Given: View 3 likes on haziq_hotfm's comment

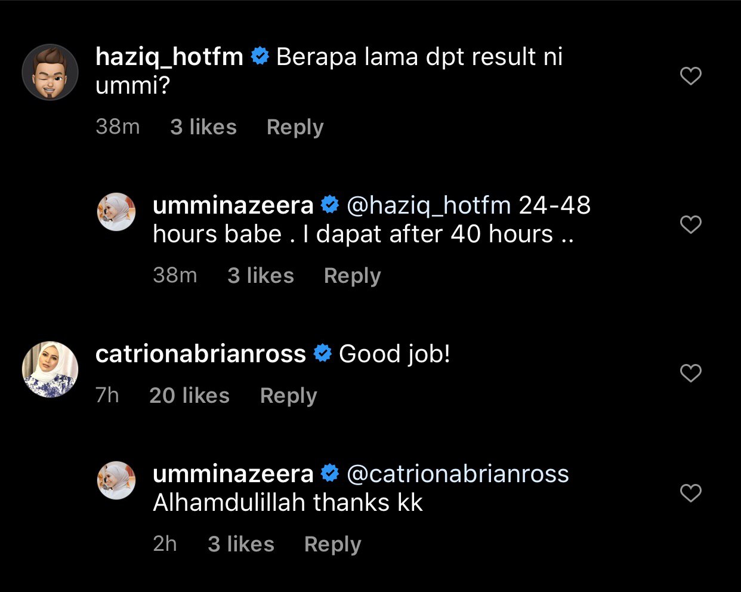Looking at the screenshot, I should coord(203,127).
